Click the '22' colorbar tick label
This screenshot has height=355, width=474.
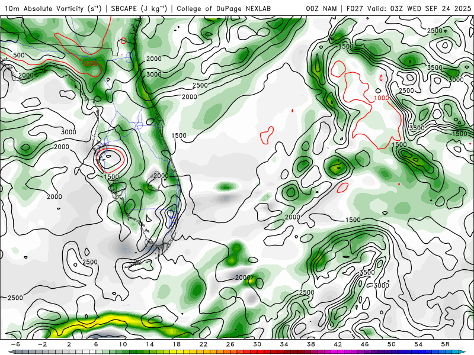click(203, 344)
